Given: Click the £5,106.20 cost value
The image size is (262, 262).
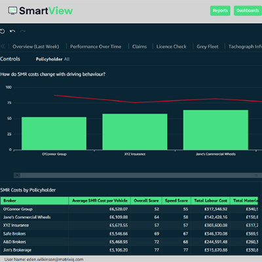Looking at the screenshot, I should click(x=119, y=250).
